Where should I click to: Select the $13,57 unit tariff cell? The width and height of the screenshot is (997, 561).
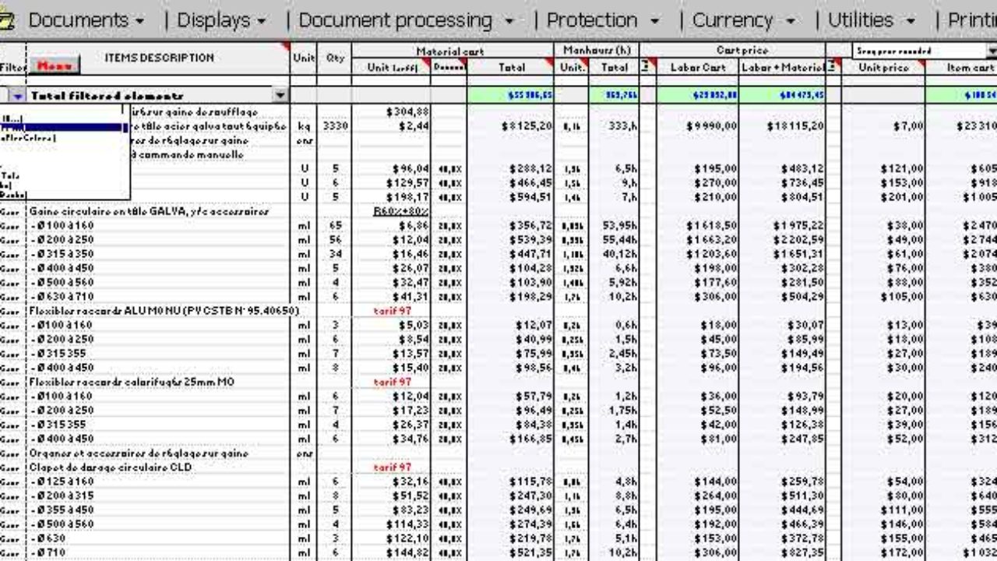point(391,354)
